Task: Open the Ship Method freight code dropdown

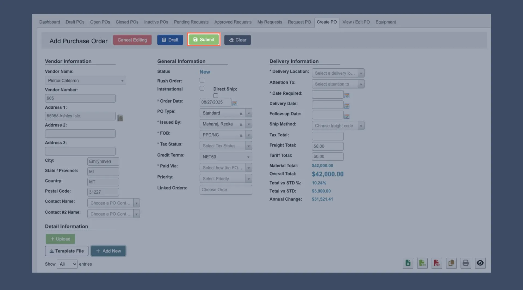Action: pos(338,126)
